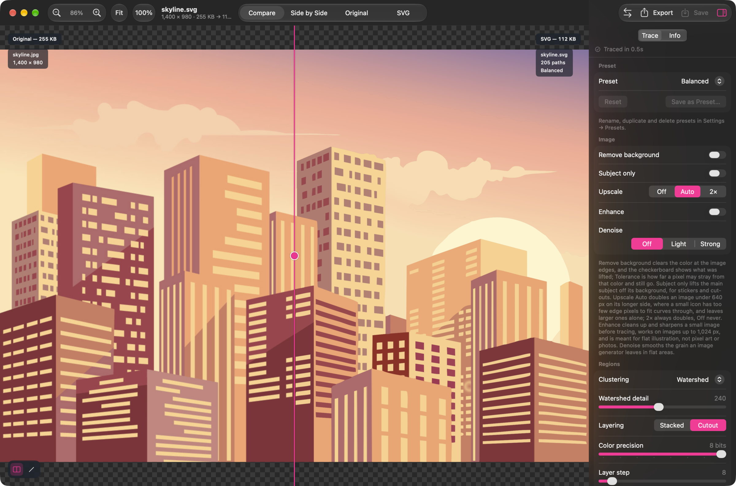Click the Layer step slider handle

coord(612,481)
